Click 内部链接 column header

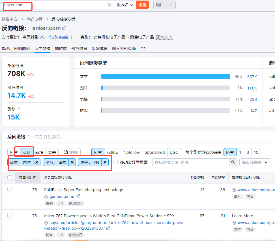(218, 178)
